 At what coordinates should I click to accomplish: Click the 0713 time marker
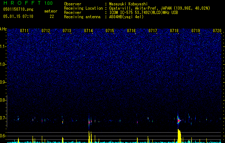point(67,31)
